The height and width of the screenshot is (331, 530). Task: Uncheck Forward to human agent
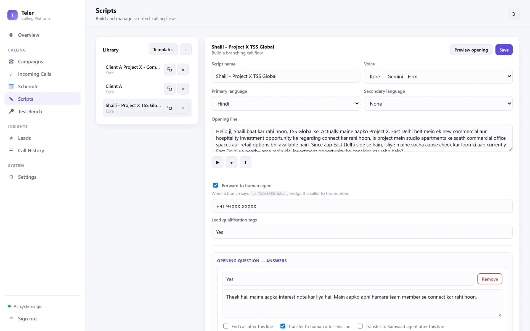click(x=216, y=185)
